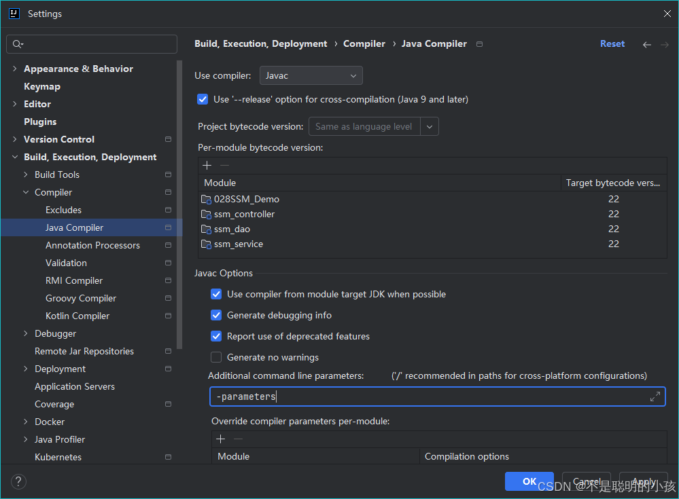Expand the Appearance & Behavior section
Viewport: 679px width, 499px height.
click(15, 69)
